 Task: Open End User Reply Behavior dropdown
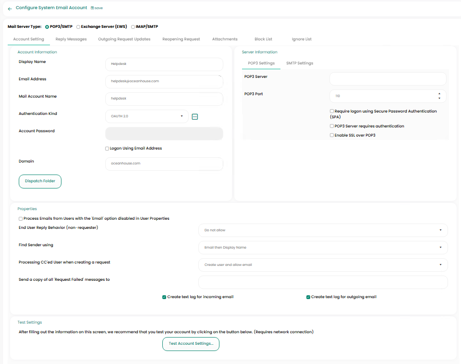click(323, 230)
